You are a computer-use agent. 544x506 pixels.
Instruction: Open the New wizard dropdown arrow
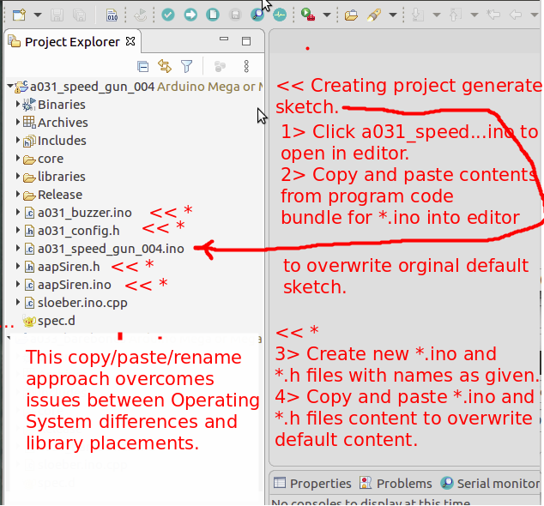tap(37, 15)
